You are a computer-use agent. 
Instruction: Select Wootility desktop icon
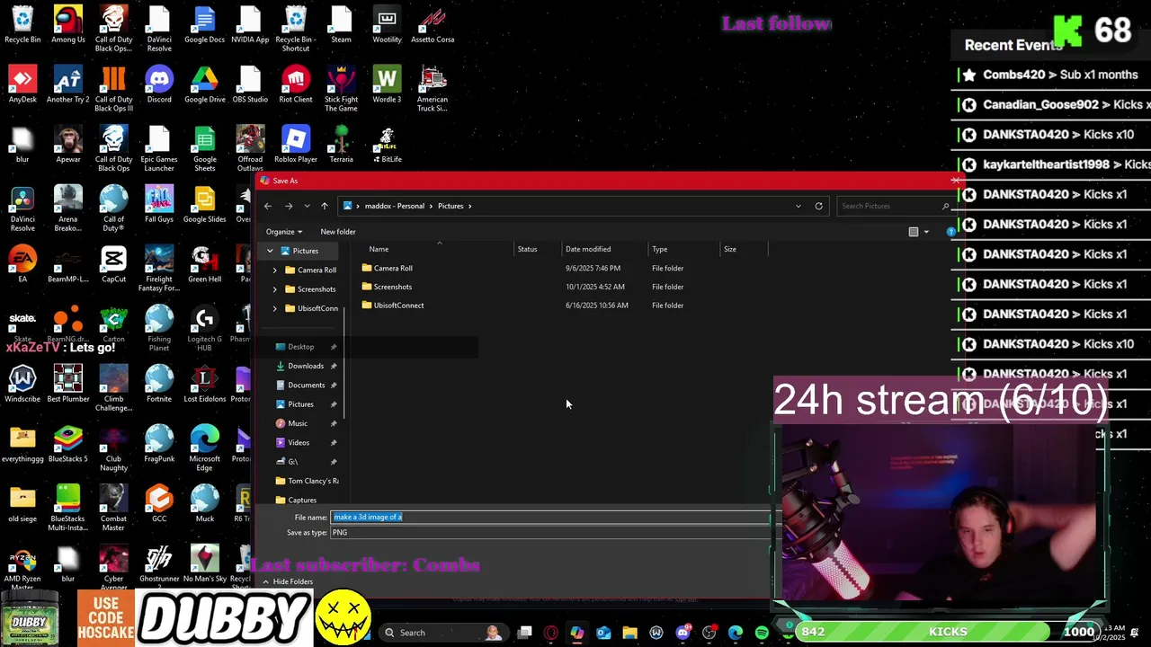pos(387,24)
